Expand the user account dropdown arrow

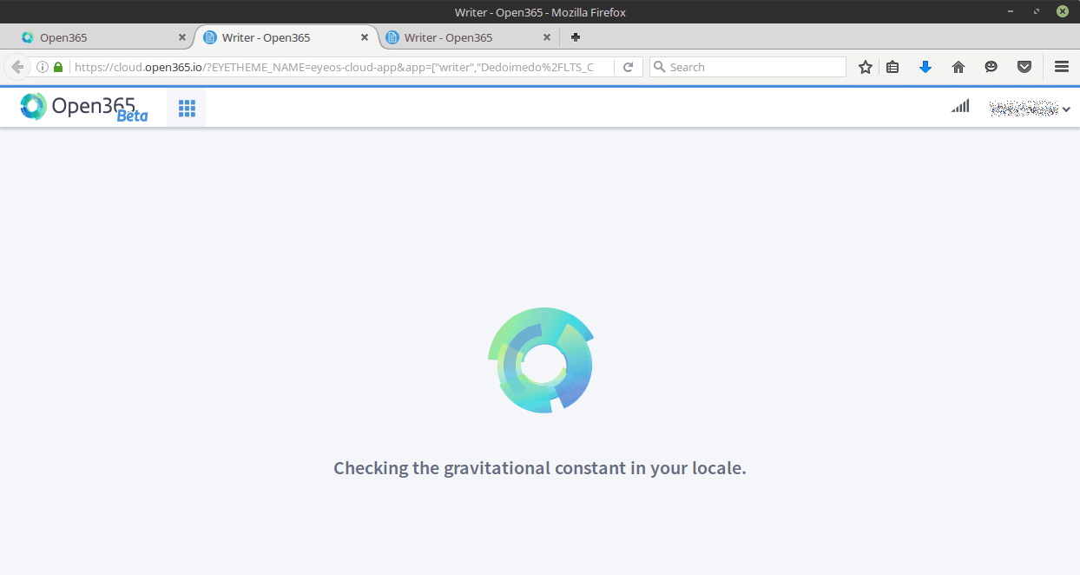[x=1066, y=109]
